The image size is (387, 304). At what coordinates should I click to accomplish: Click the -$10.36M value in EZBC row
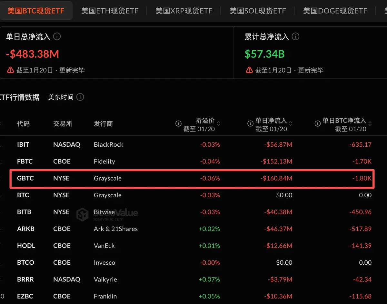pyautogui.click(x=279, y=296)
